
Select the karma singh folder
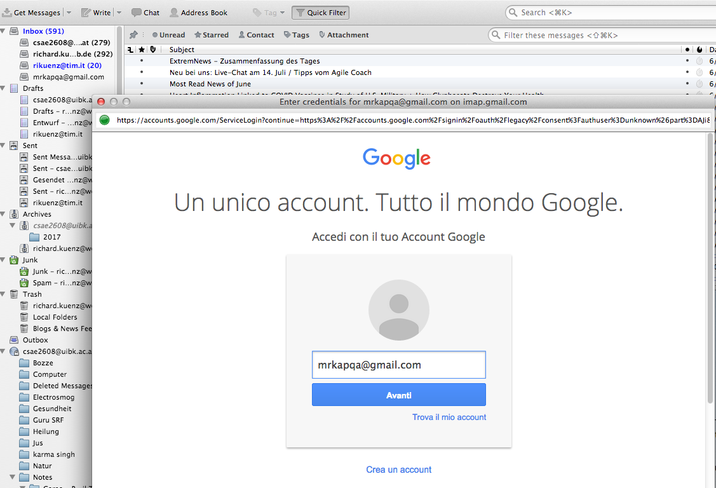pos(53,454)
